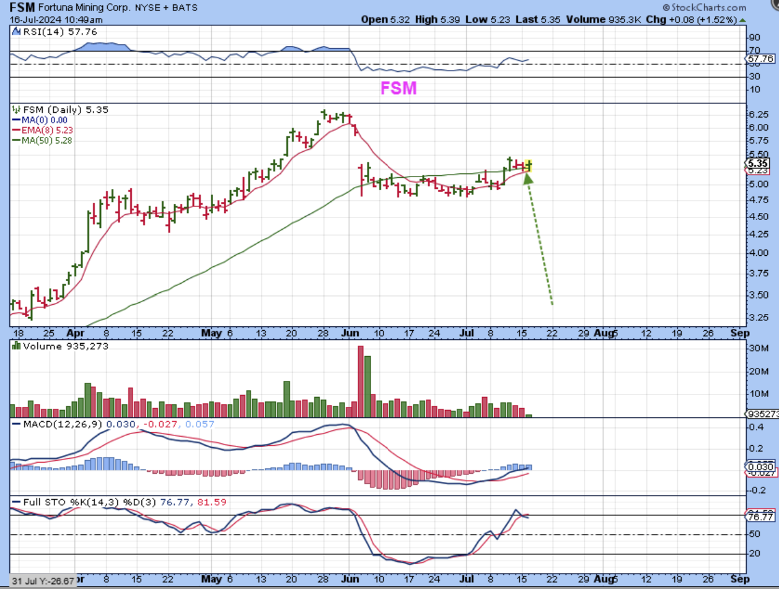Click the 6.25 price axis label
This screenshot has width=779, height=589.
coord(759,115)
